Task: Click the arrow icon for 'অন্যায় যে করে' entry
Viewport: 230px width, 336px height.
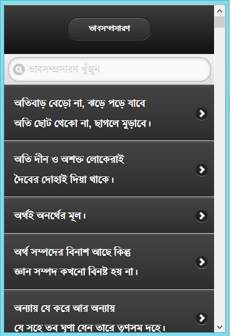Action: point(201,318)
